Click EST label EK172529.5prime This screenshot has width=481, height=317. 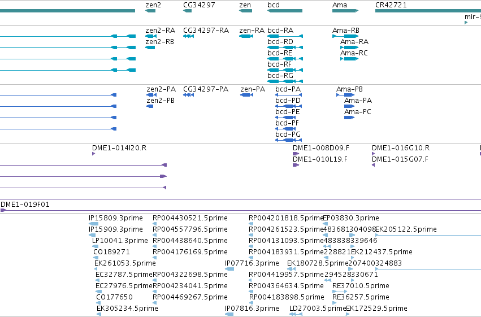pos(376,309)
